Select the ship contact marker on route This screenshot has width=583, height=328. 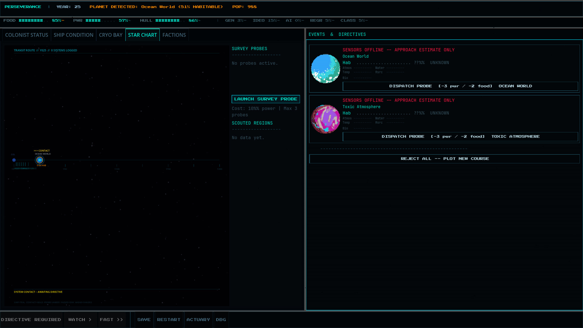point(40,160)
